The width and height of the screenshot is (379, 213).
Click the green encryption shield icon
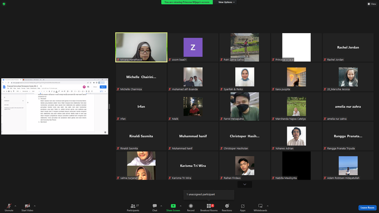4,4
